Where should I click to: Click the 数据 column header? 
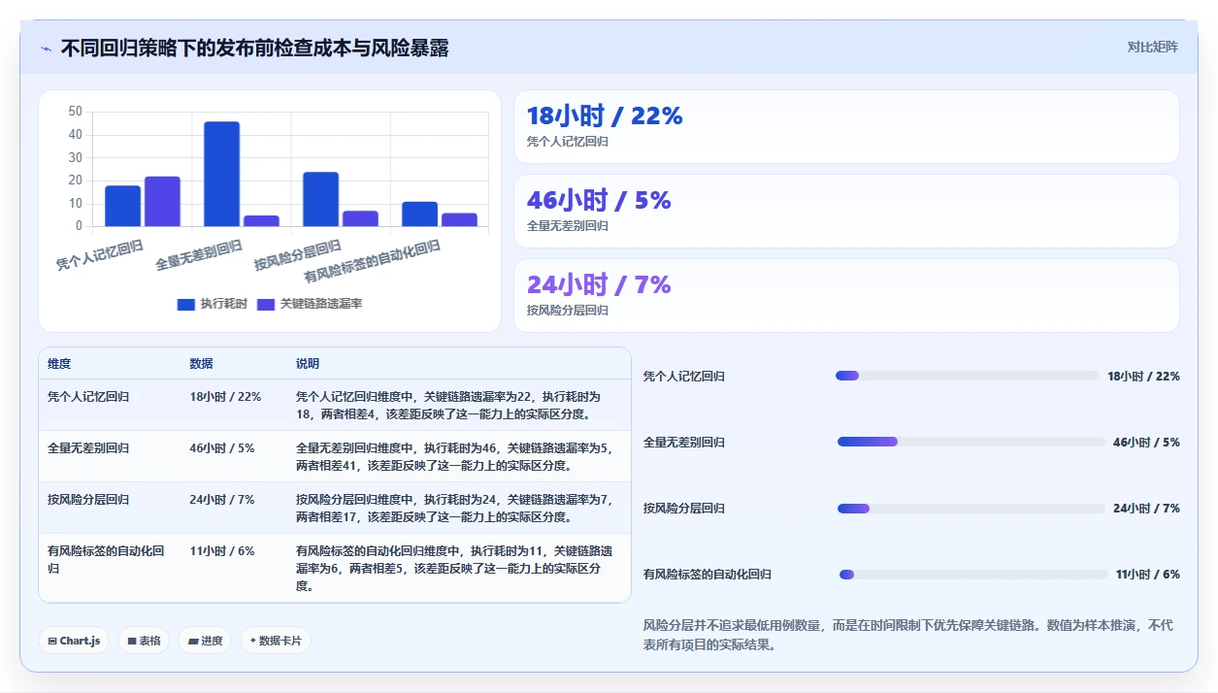pyautogui.click(x=201, y=364)
